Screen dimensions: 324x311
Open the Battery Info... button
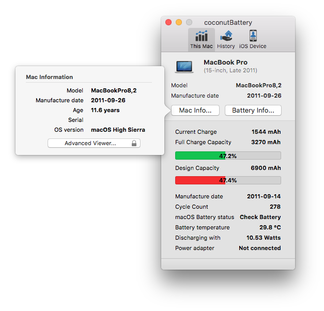pyautogui.click(x=253, y=111)
